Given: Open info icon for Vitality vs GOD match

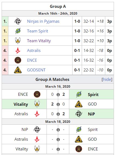Looking at the screenshot, I should (x=58, y=104).
